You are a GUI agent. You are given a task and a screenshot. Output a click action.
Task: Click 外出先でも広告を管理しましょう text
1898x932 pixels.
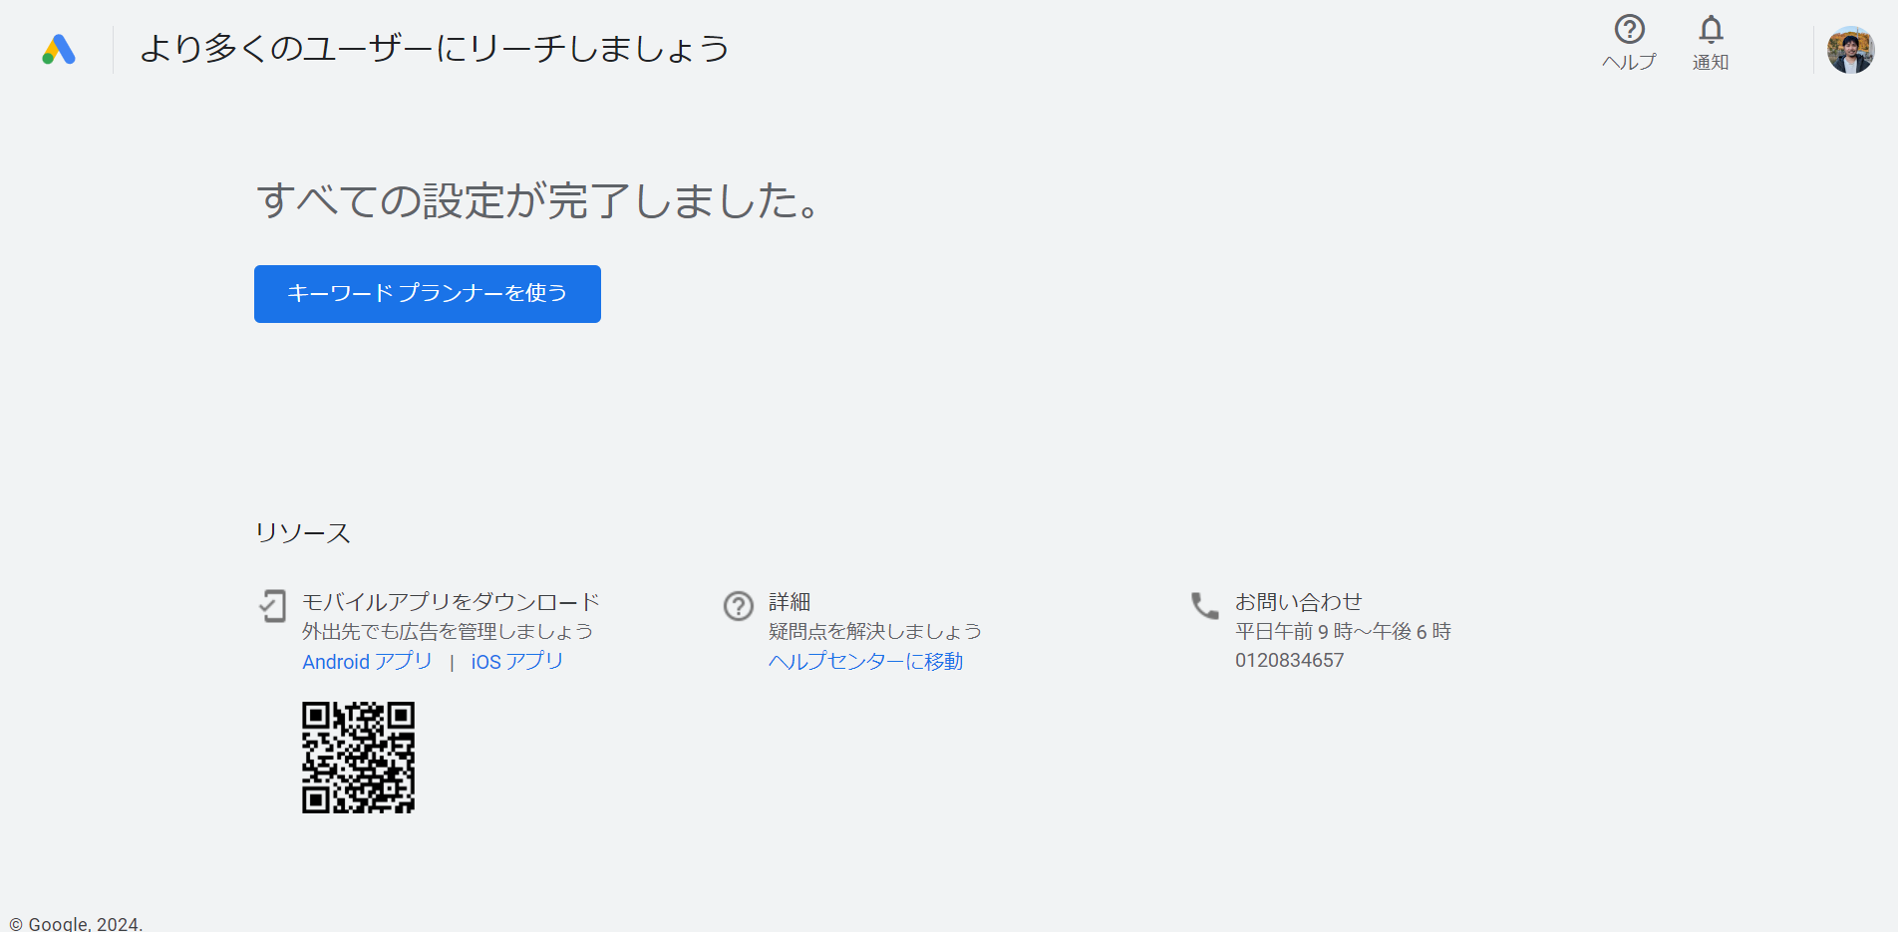tap(448, 632)
